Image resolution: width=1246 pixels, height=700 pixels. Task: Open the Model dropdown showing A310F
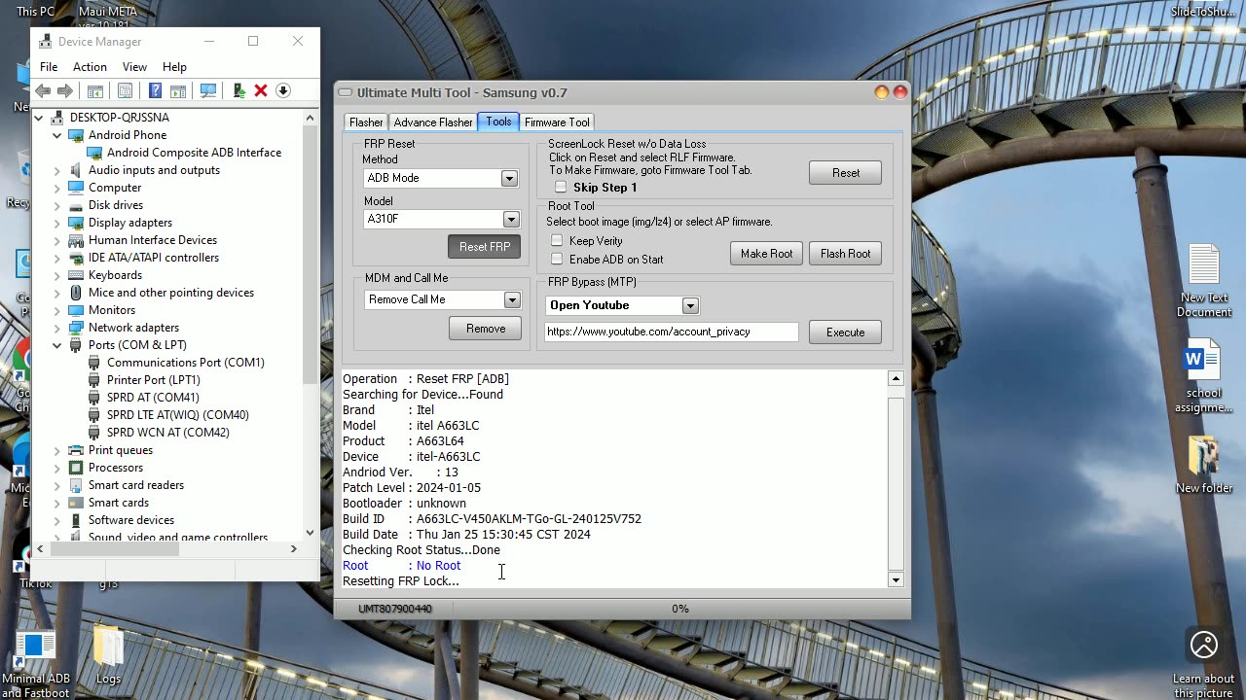pos(511,220)
